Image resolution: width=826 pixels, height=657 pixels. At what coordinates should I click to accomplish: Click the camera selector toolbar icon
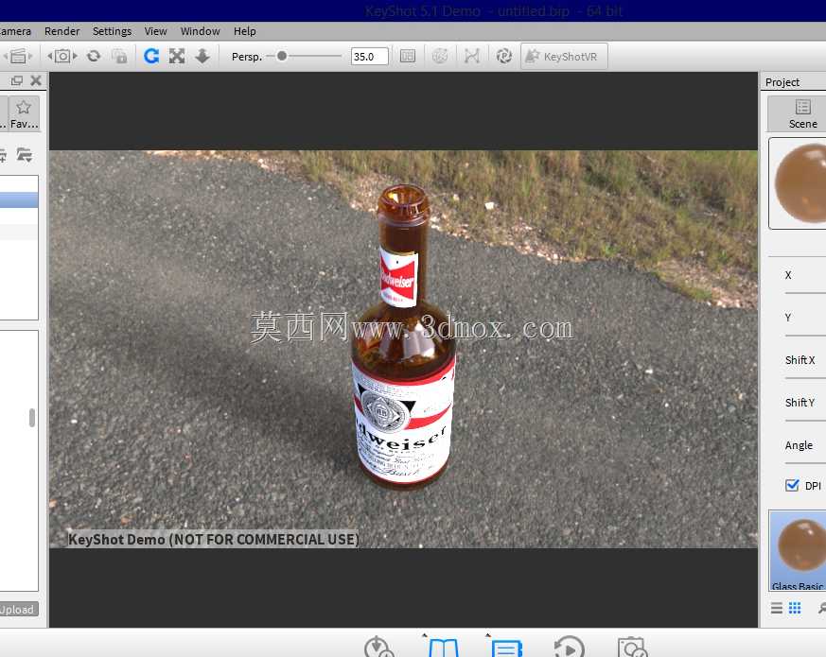pyautogui.click(x=62, y=56)
